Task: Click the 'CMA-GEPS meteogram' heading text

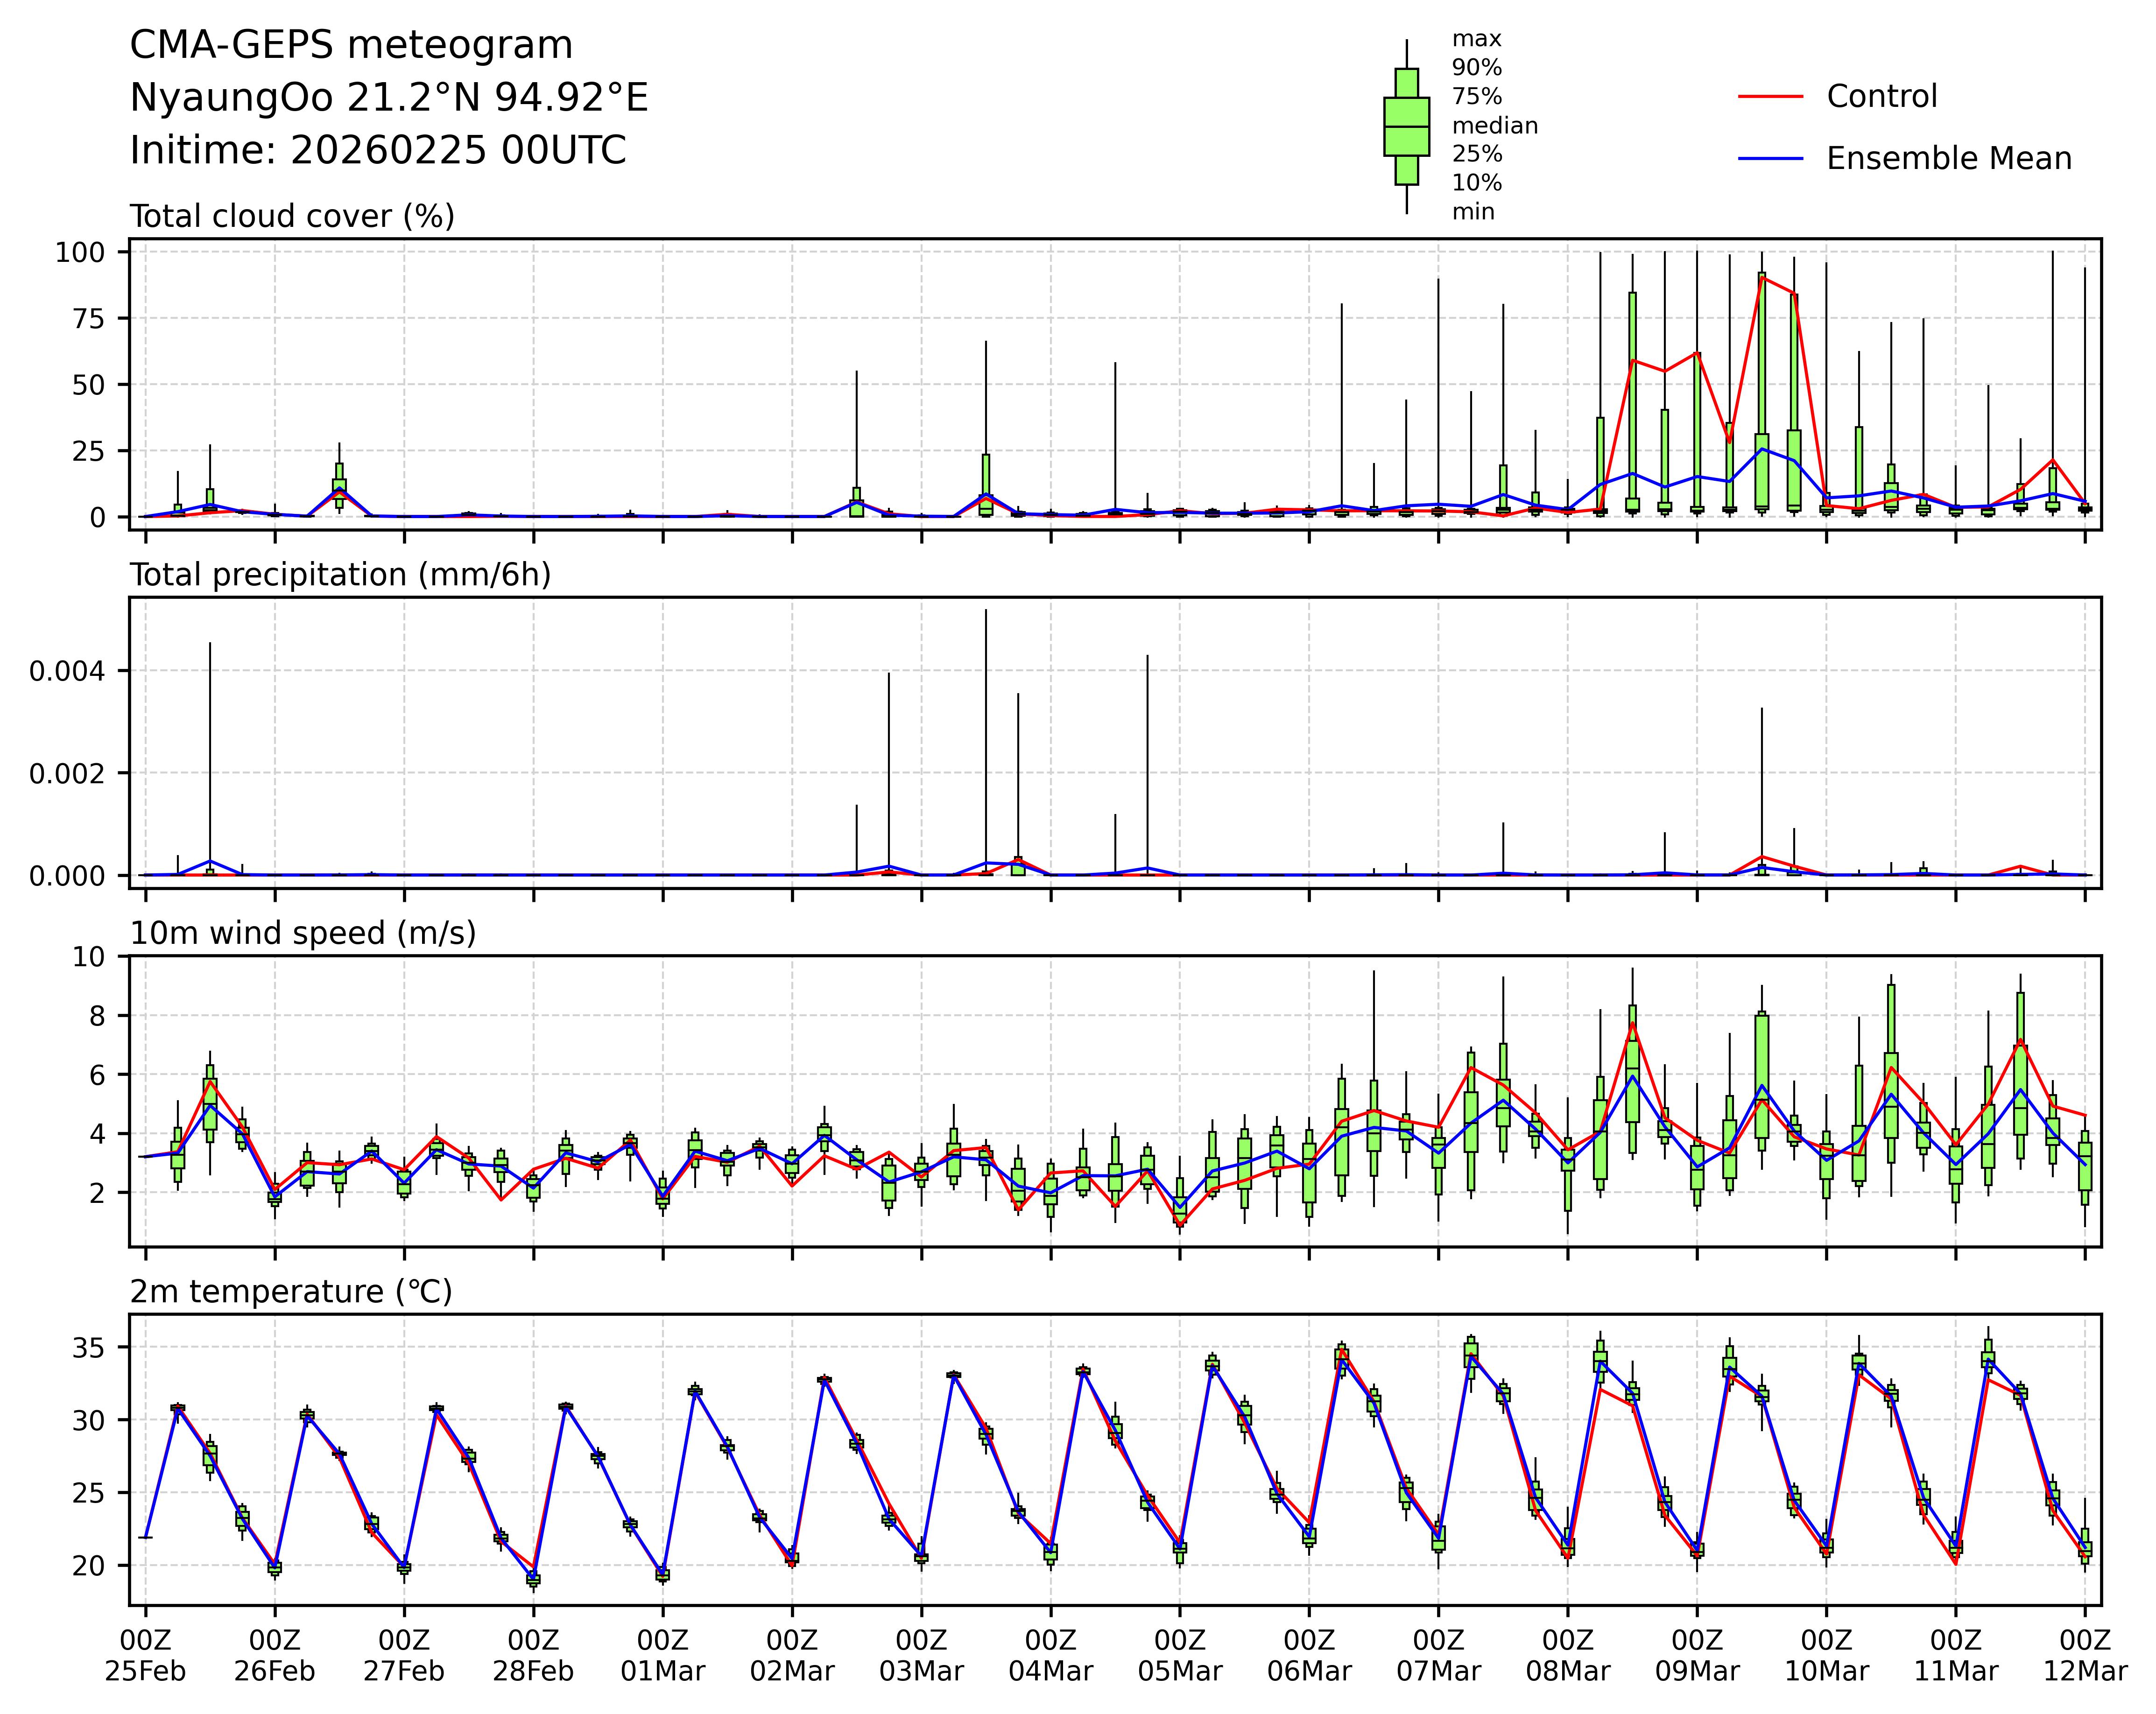Action: 351,46
